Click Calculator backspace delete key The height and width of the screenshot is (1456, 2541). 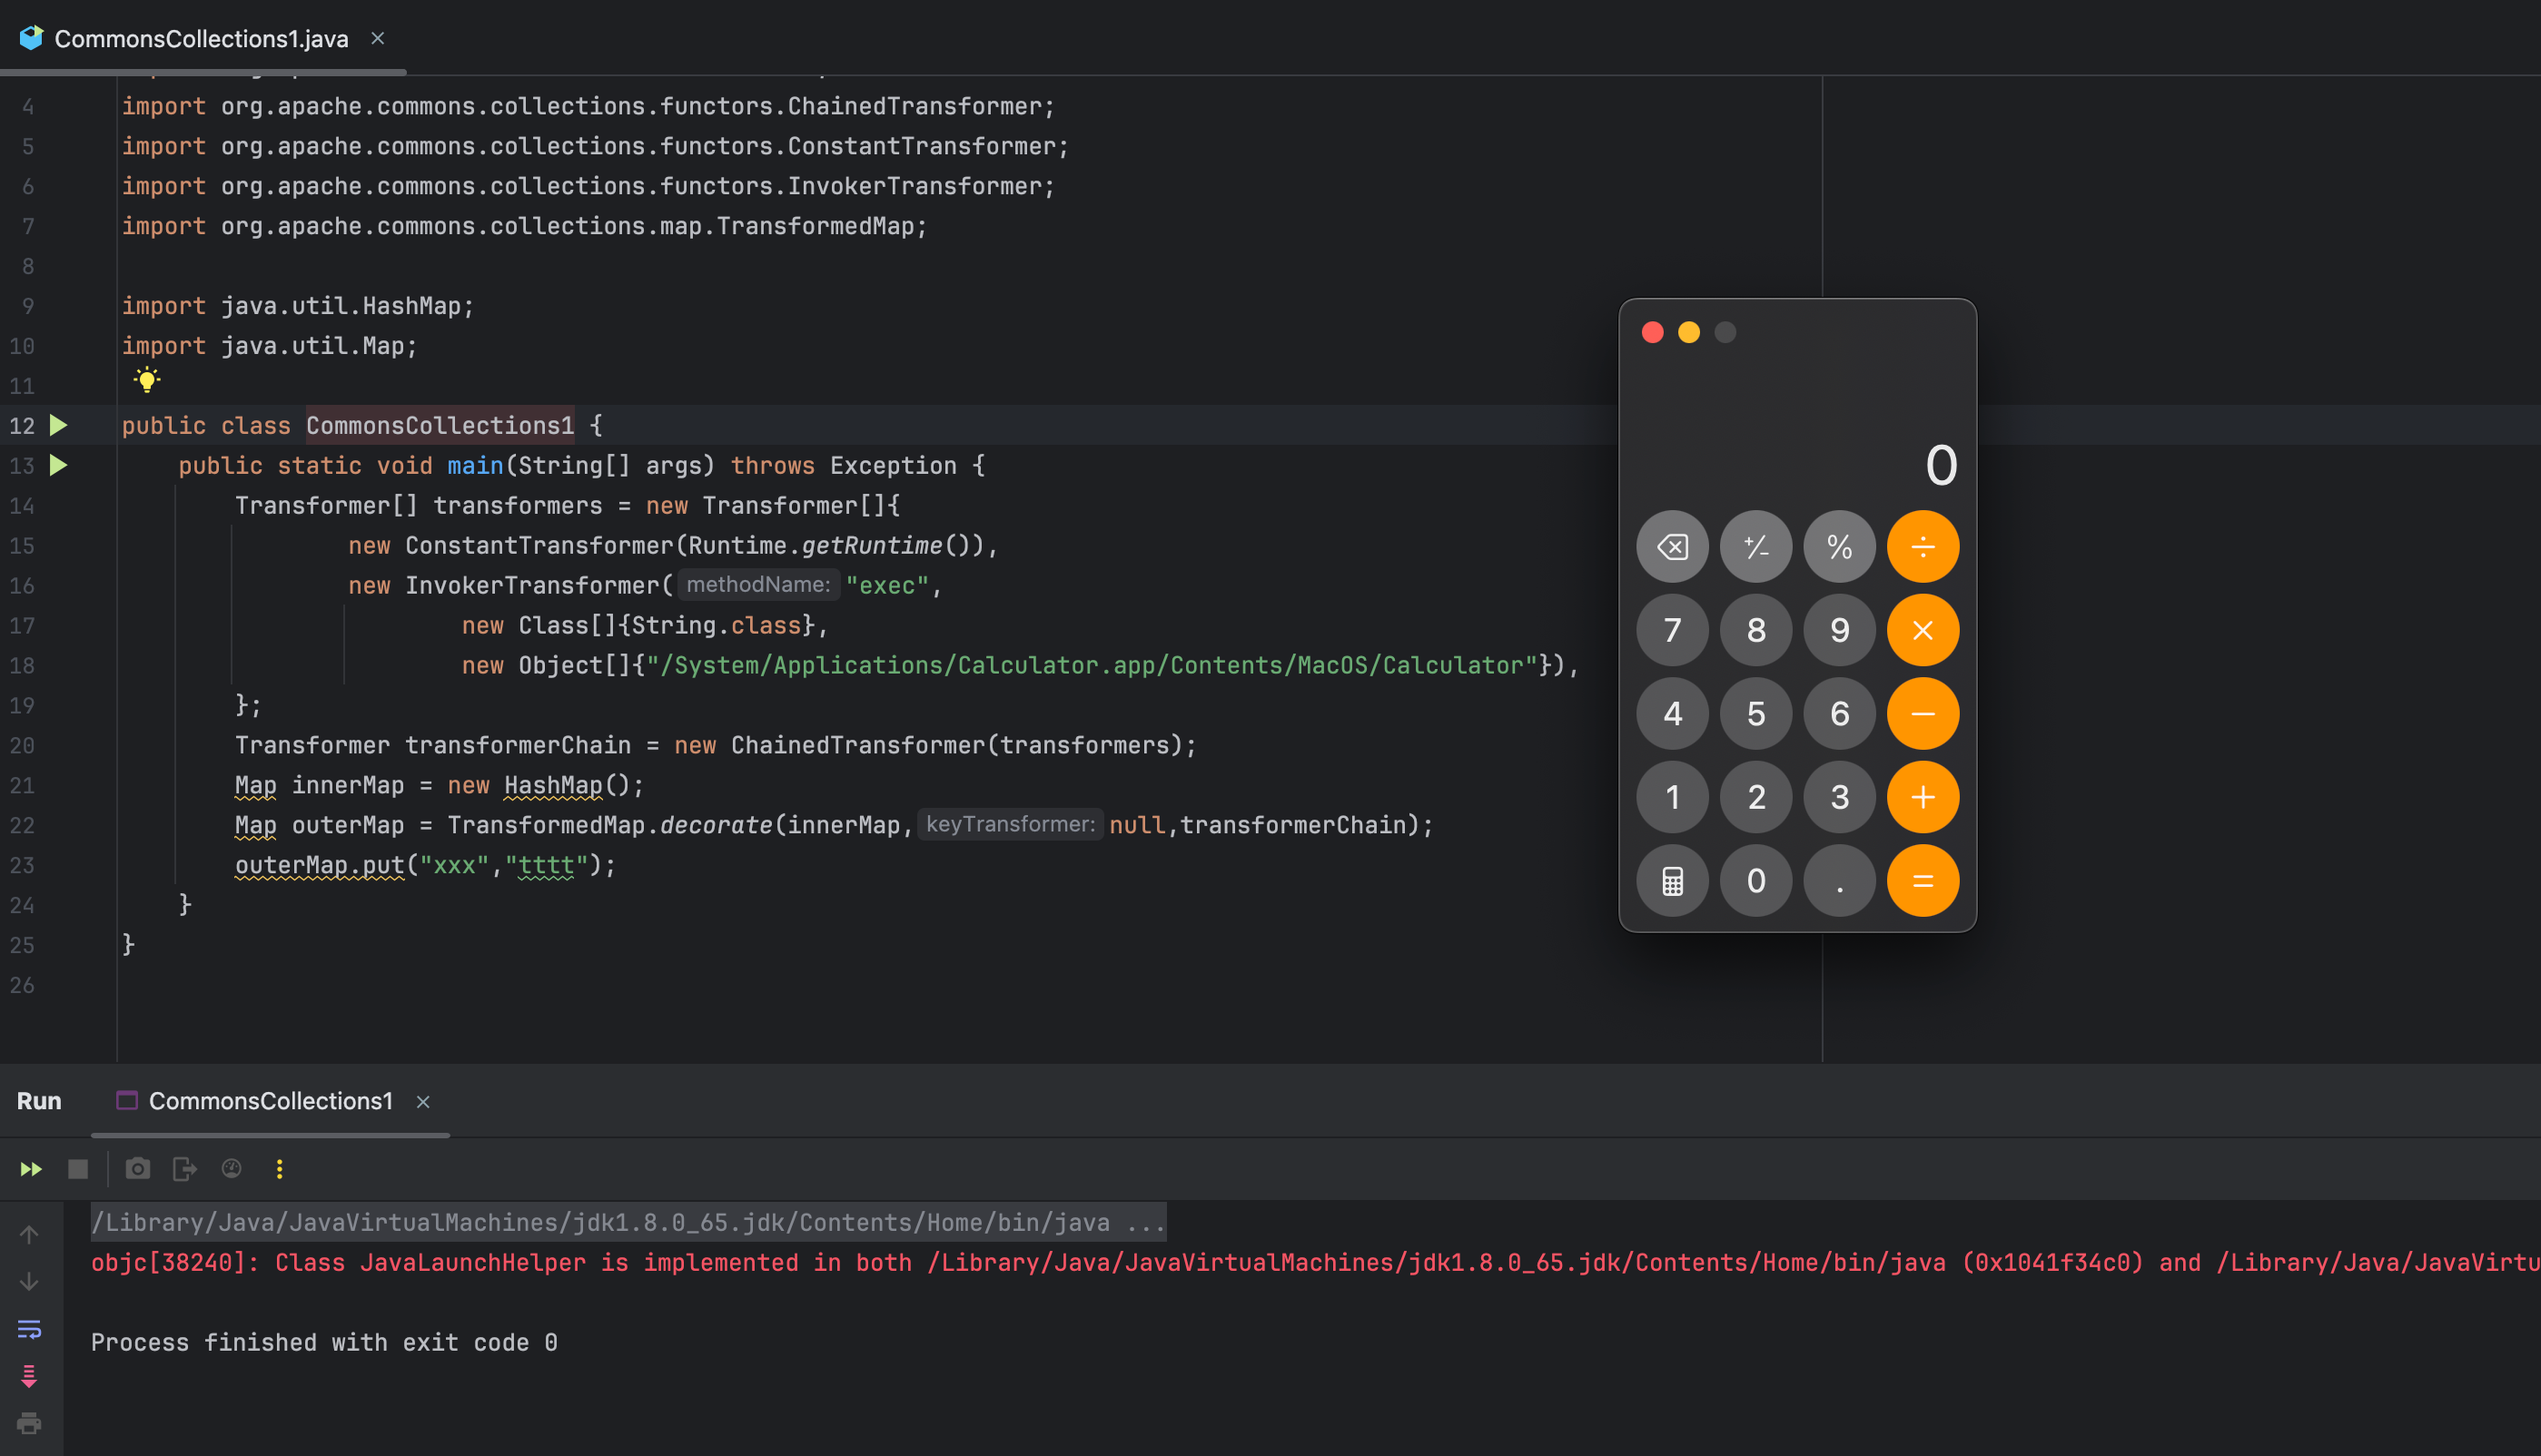[1673, 547]
